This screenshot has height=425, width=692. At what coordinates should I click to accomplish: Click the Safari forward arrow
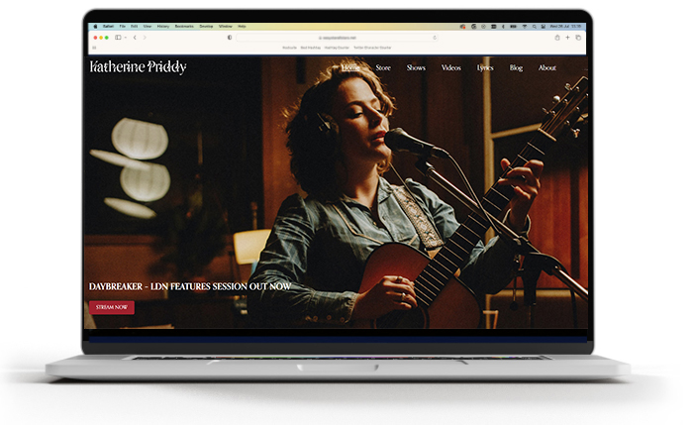coord(145,38)
